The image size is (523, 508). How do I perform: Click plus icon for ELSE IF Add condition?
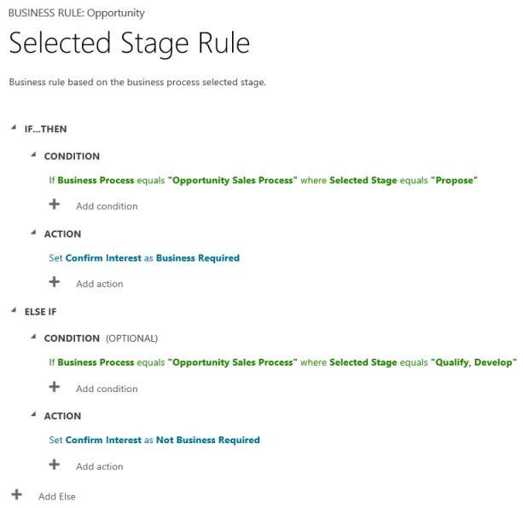pyautogui.click(x=55, y=387)
